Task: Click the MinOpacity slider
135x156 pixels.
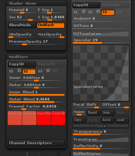Action: click(x=22, y=36)
